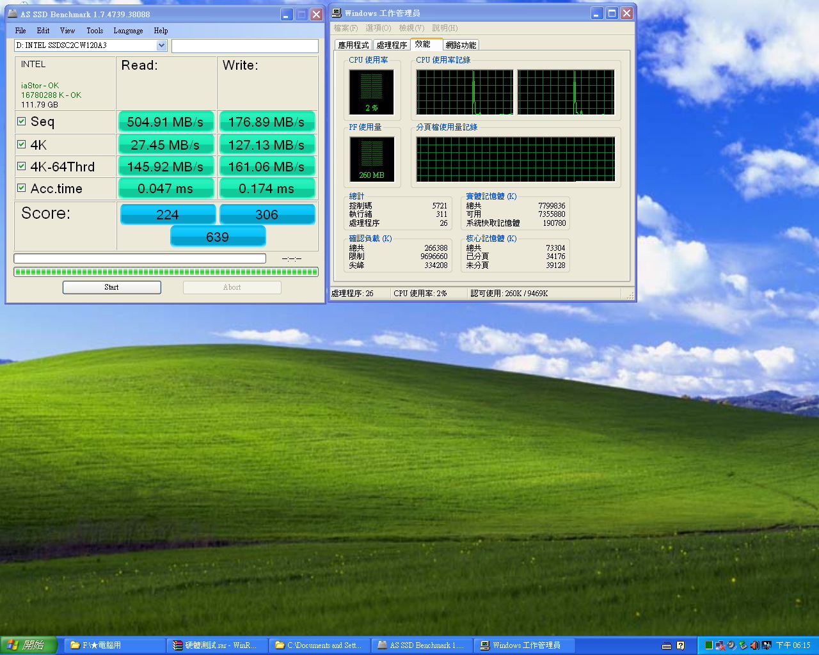Screen dimensions: 819x655
Task: Uncheck the 4K benchmark checkbox
Action: coord(22,144)
